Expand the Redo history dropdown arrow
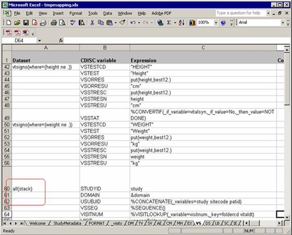The width and height of the screenshot is (292, 235). [x=152, y=23]
